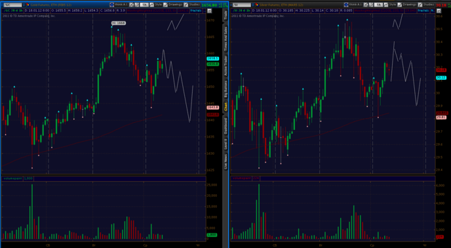Click the Drawings pencil icon on the gold chart
This screenshot has width=451, height=248.
pos(165,5)
